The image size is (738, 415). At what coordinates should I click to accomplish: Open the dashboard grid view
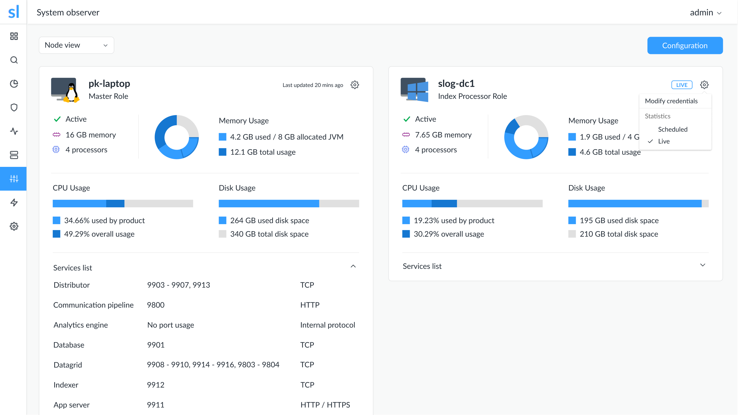coord(13,36)
